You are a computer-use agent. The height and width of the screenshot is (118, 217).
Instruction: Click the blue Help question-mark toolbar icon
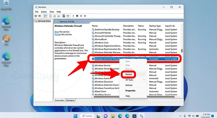coord(64,16)
